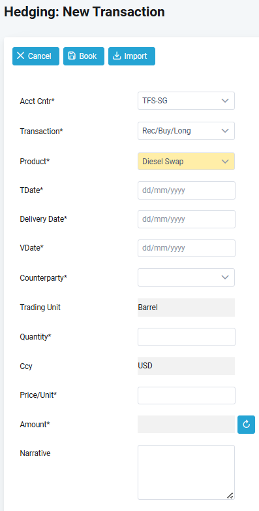The width and height of the screenshot is (259, 511).
Task: Open Import via the download icon button
Action: pyautogui.click(x=132, y=56)
